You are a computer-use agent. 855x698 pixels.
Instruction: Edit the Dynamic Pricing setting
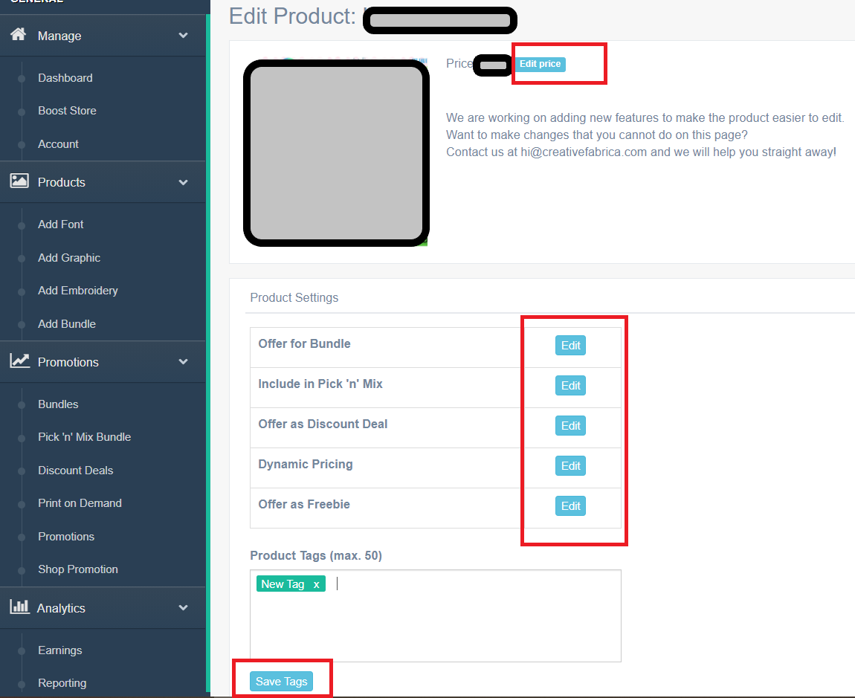point(570,465)
